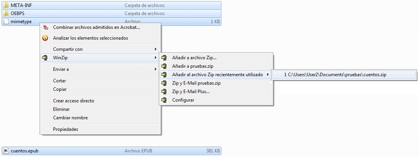Image resolution: width=419 pixels, height=157 pixels.
Task: Open Configurar in WinZip submenu
Action: point(183,100)
